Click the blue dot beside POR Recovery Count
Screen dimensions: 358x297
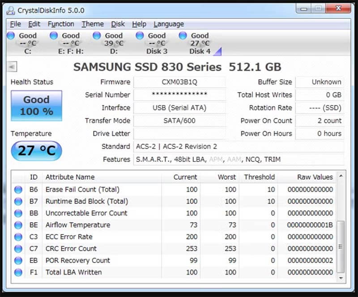(18, 261)
